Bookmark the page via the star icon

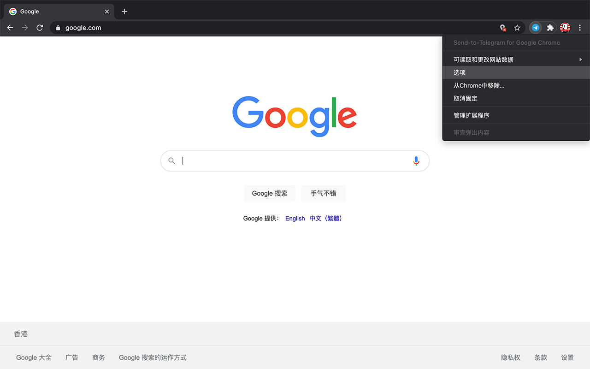coord(517,28)
